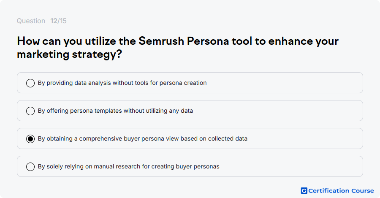Click the 'Semrush Persona tool' question heading
Screen dimensions: 380x198
pos(178,41)
